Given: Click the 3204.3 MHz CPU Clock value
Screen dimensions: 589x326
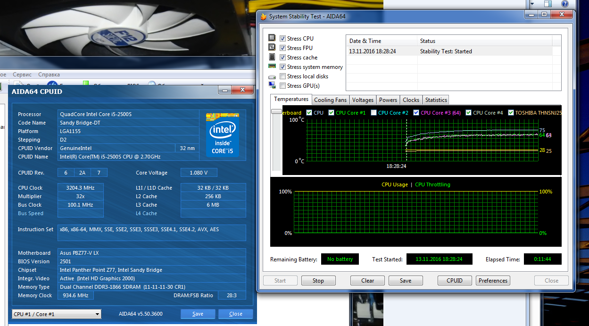Looking at the screenshot, I should click(80, 188).
